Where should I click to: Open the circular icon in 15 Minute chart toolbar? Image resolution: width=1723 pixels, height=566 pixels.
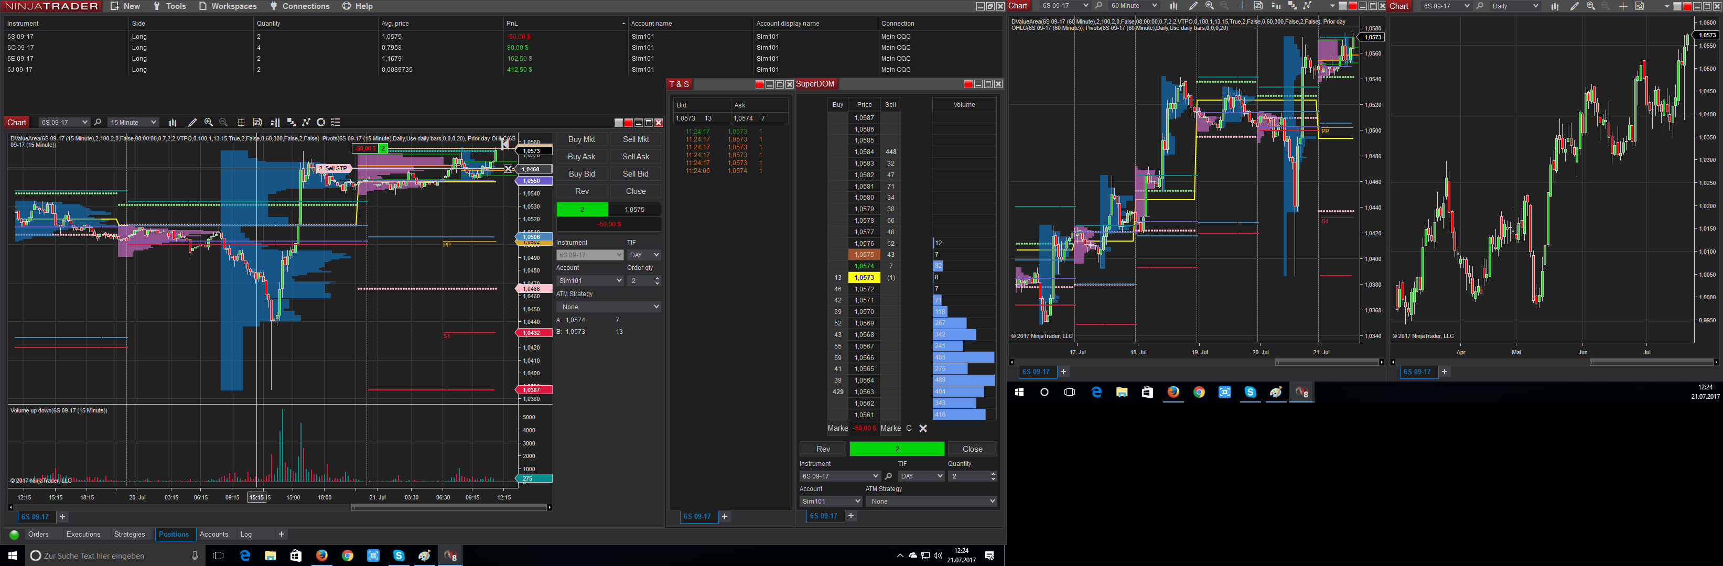(x=321, y=122)
